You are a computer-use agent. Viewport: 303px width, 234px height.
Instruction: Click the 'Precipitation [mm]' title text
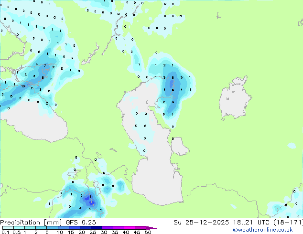(31, 223)
